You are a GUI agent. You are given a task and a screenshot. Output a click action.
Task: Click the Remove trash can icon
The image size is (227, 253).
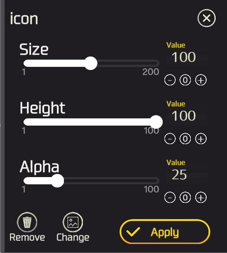[x=27, y=222]
